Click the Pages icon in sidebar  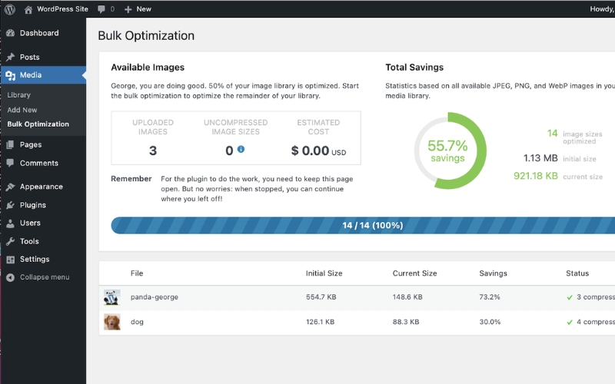[10, 144]
